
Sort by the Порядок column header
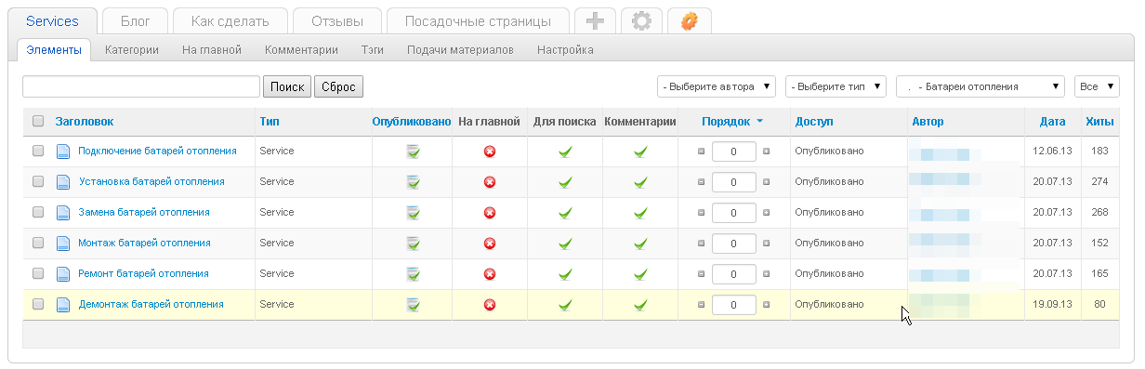(726, 121)
